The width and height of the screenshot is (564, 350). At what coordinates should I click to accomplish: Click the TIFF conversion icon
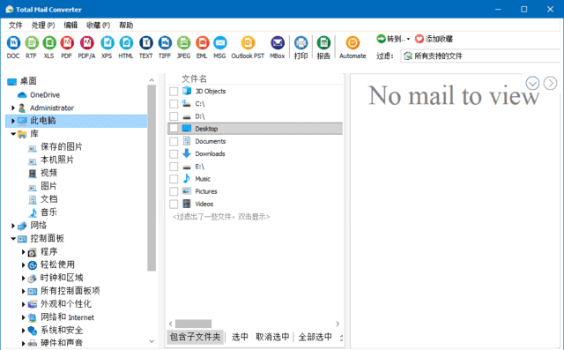tap(165, 43)
